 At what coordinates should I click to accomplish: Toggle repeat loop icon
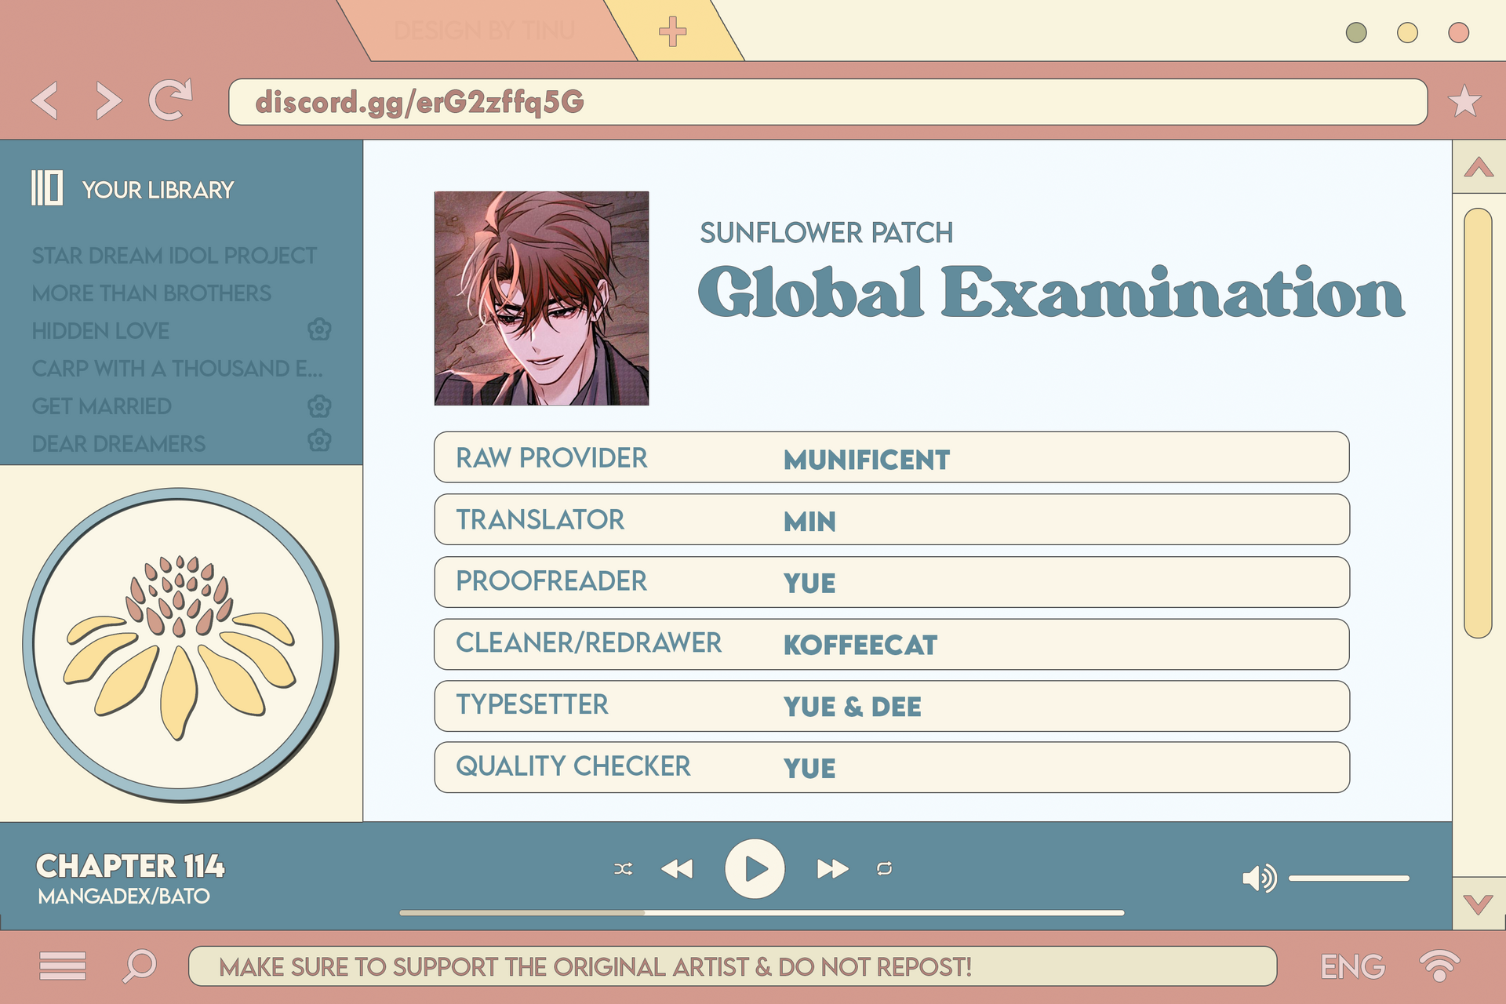[884, 868]
